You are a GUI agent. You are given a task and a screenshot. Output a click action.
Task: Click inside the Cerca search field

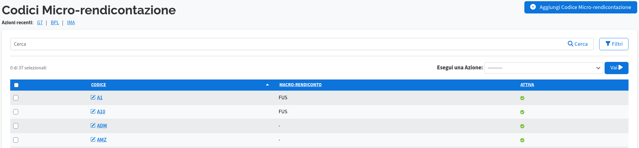287,44
